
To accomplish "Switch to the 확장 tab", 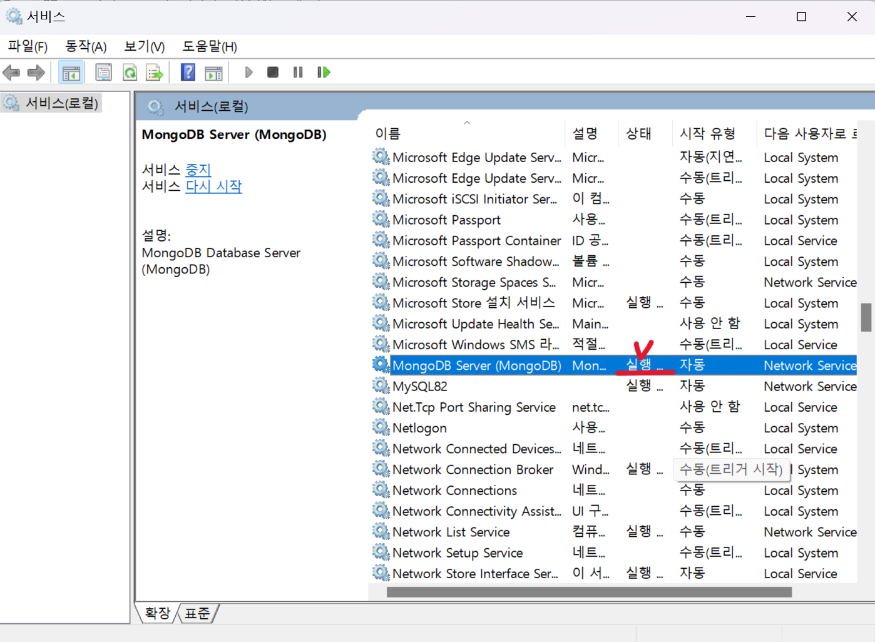I will click(x=158, y=613).
